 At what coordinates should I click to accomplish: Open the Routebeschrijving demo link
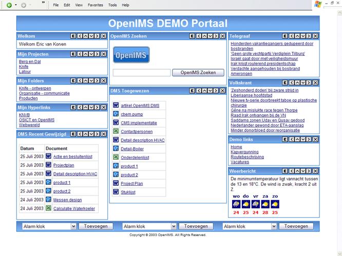247,157
